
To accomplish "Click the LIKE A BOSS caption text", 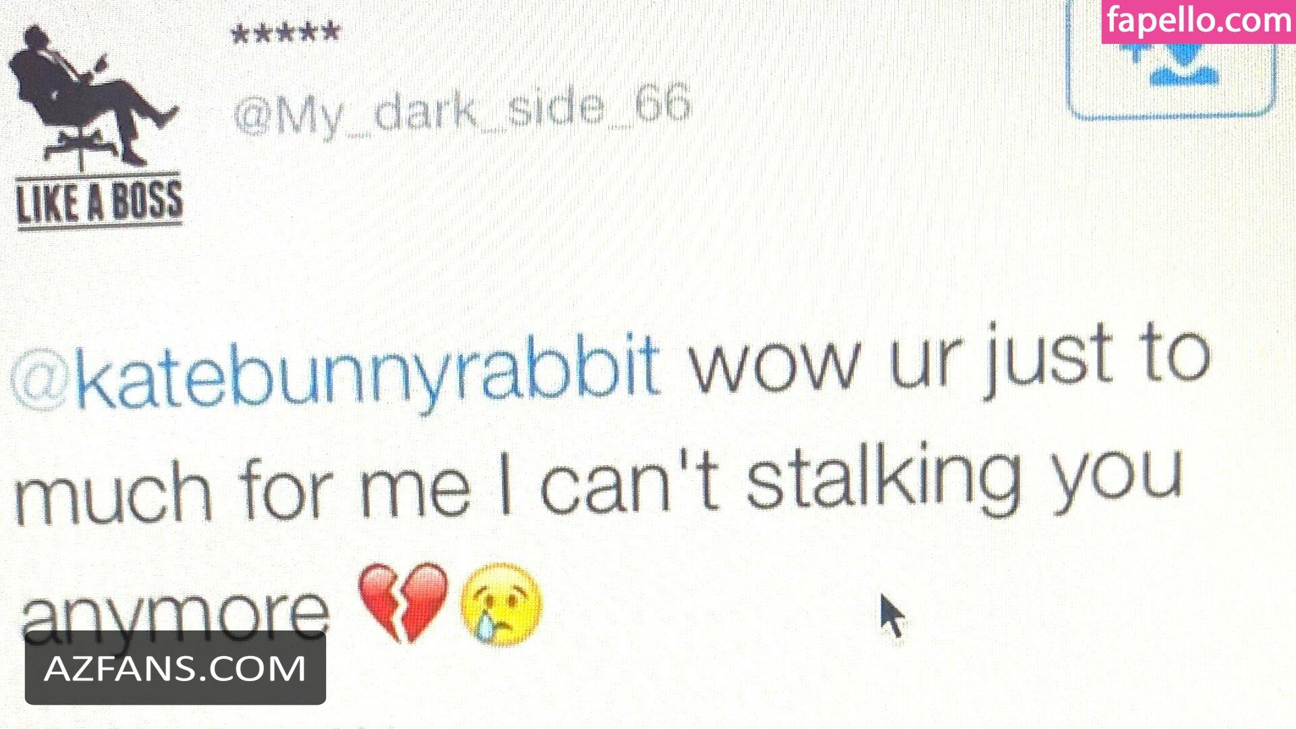I will [x=99, y=202].
